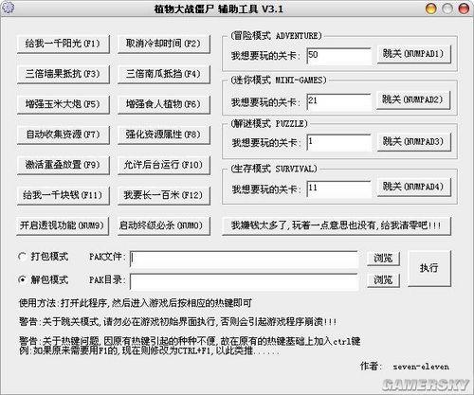Viewport: 474px width, 395px height.
Task: Focus Adventure level field showing 50
Action: 339,56
